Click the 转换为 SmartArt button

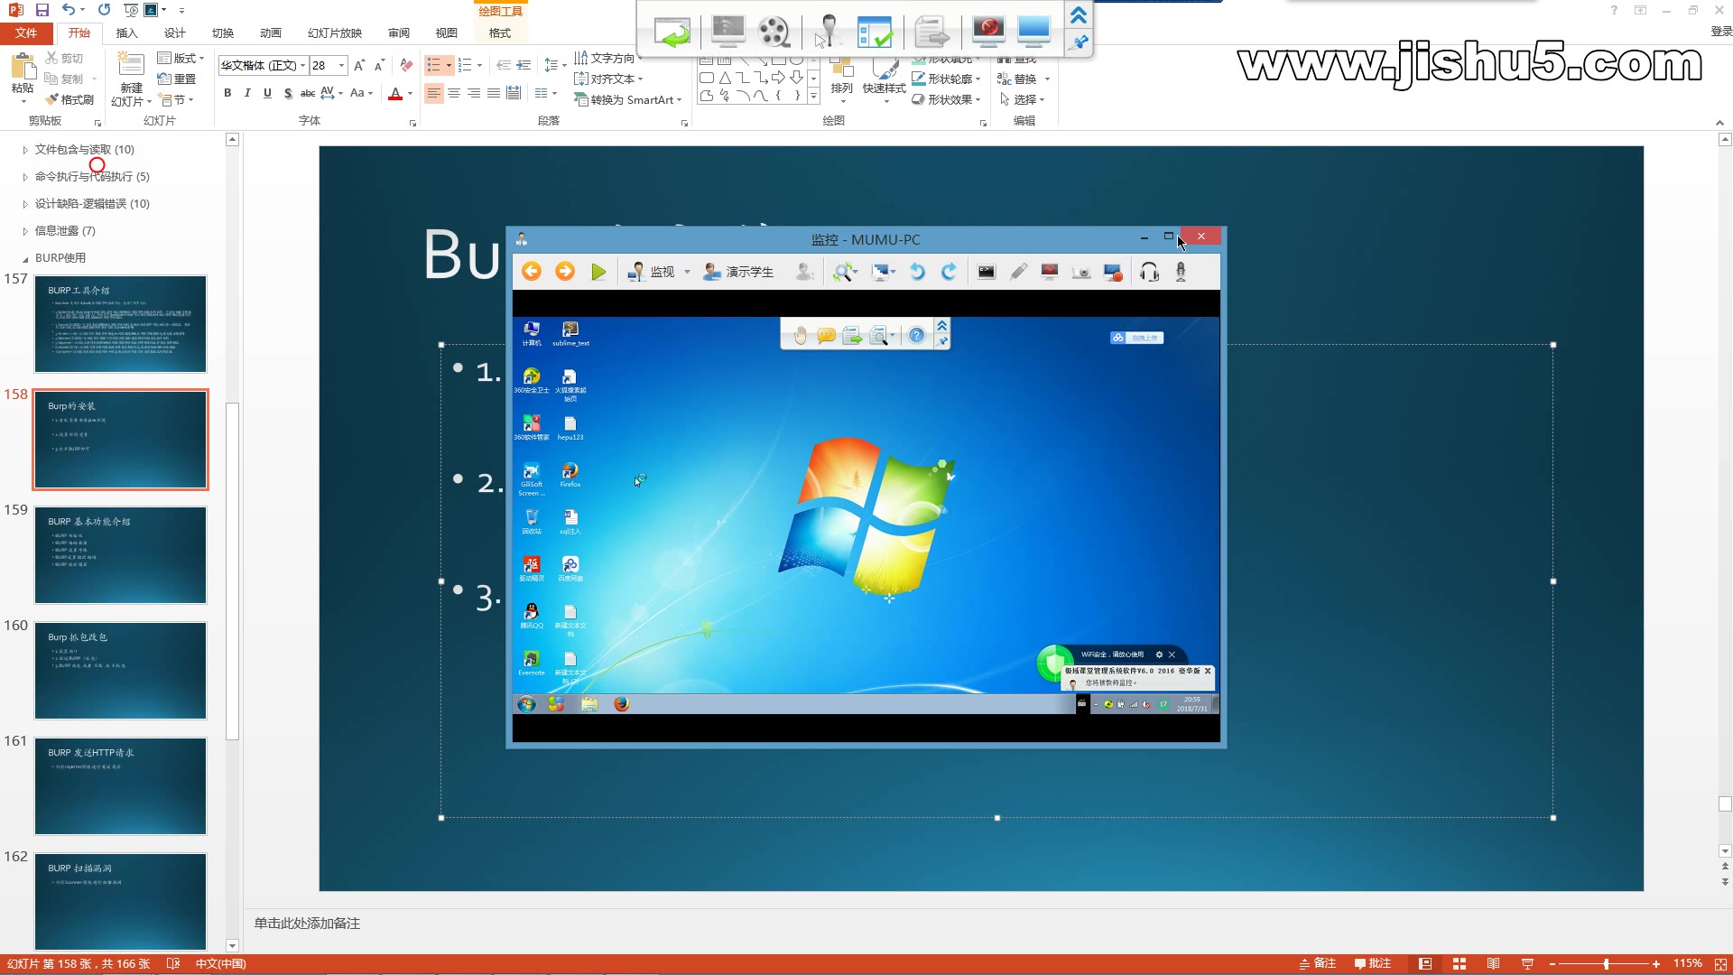click(628, 99)
